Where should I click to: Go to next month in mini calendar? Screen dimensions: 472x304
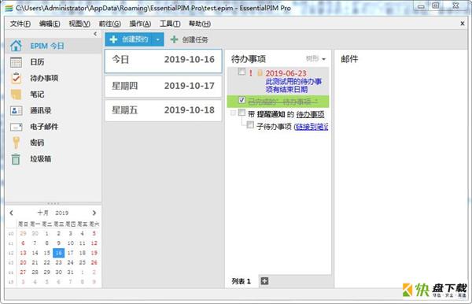pyautogui.click(x=94, y=213)
